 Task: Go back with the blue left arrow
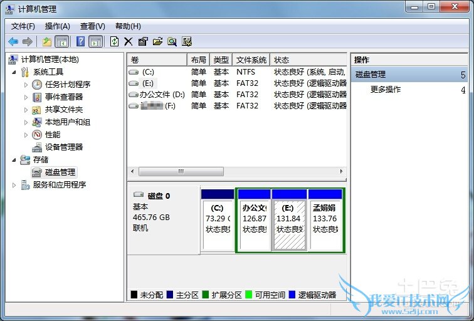pos(13,41)
